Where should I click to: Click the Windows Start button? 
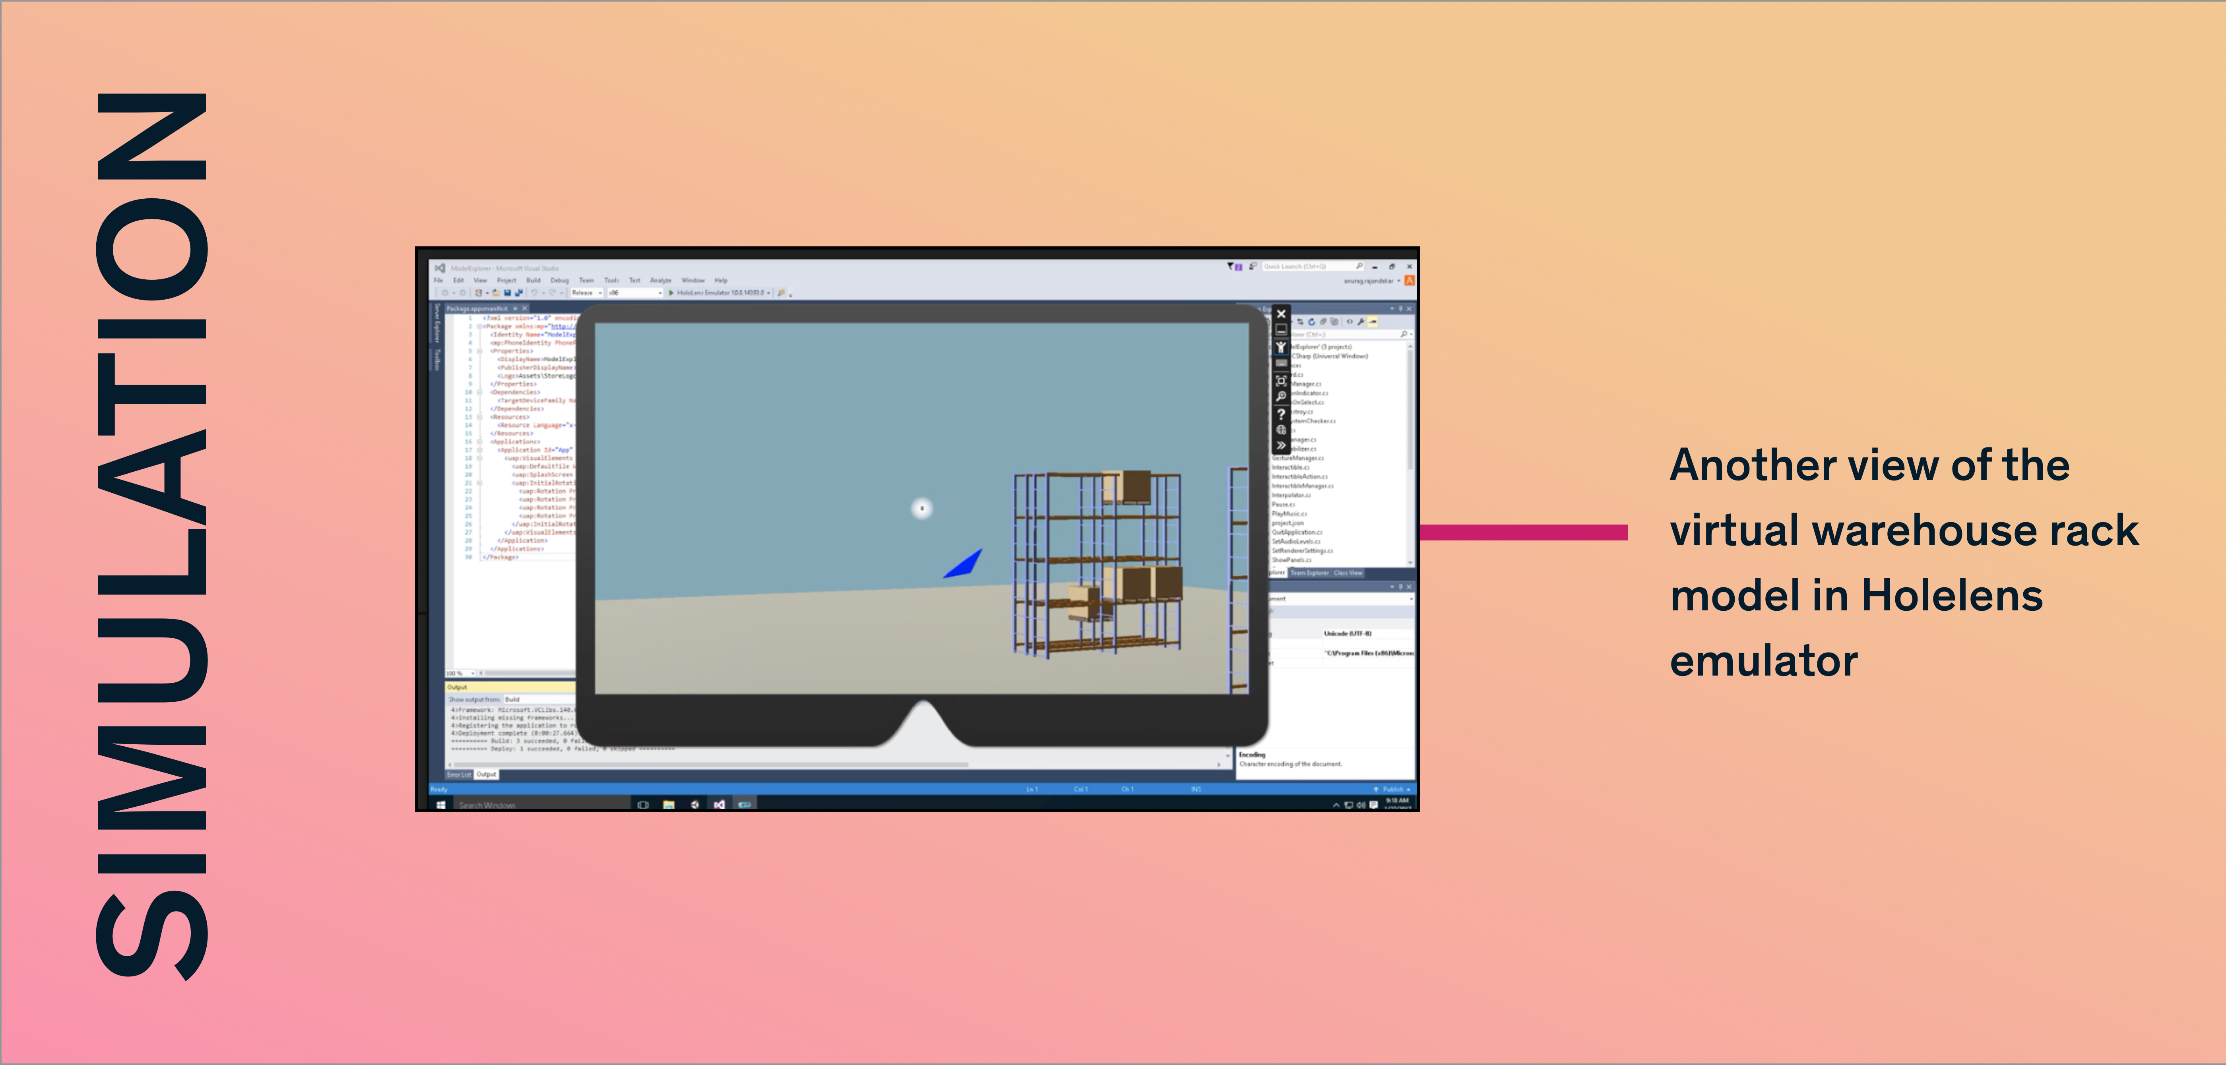tap(441, 805)
